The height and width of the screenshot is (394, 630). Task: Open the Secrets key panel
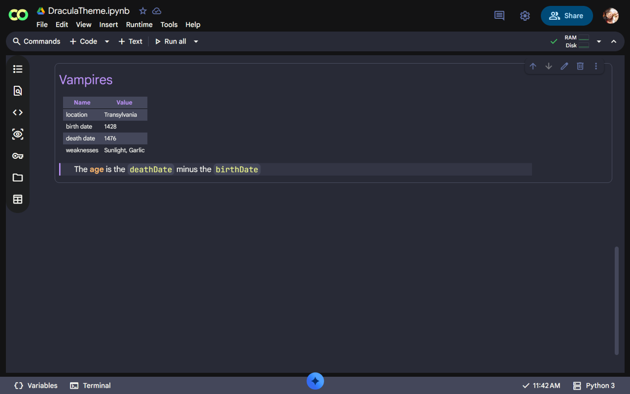[18, 156]
